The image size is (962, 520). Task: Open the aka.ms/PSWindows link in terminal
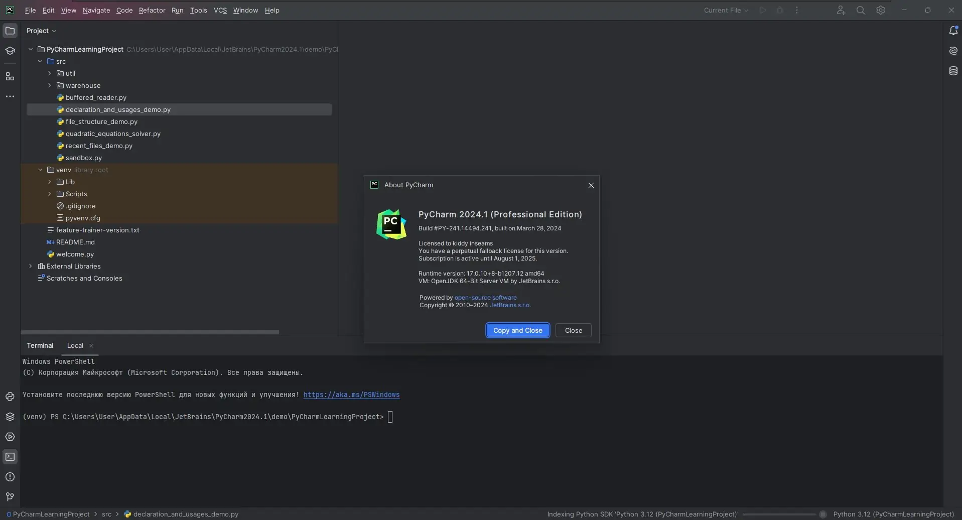[x=351, y=395]
